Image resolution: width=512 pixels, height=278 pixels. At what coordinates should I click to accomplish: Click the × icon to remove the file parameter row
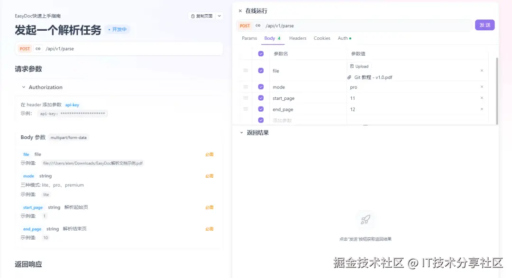coord(482,70)
